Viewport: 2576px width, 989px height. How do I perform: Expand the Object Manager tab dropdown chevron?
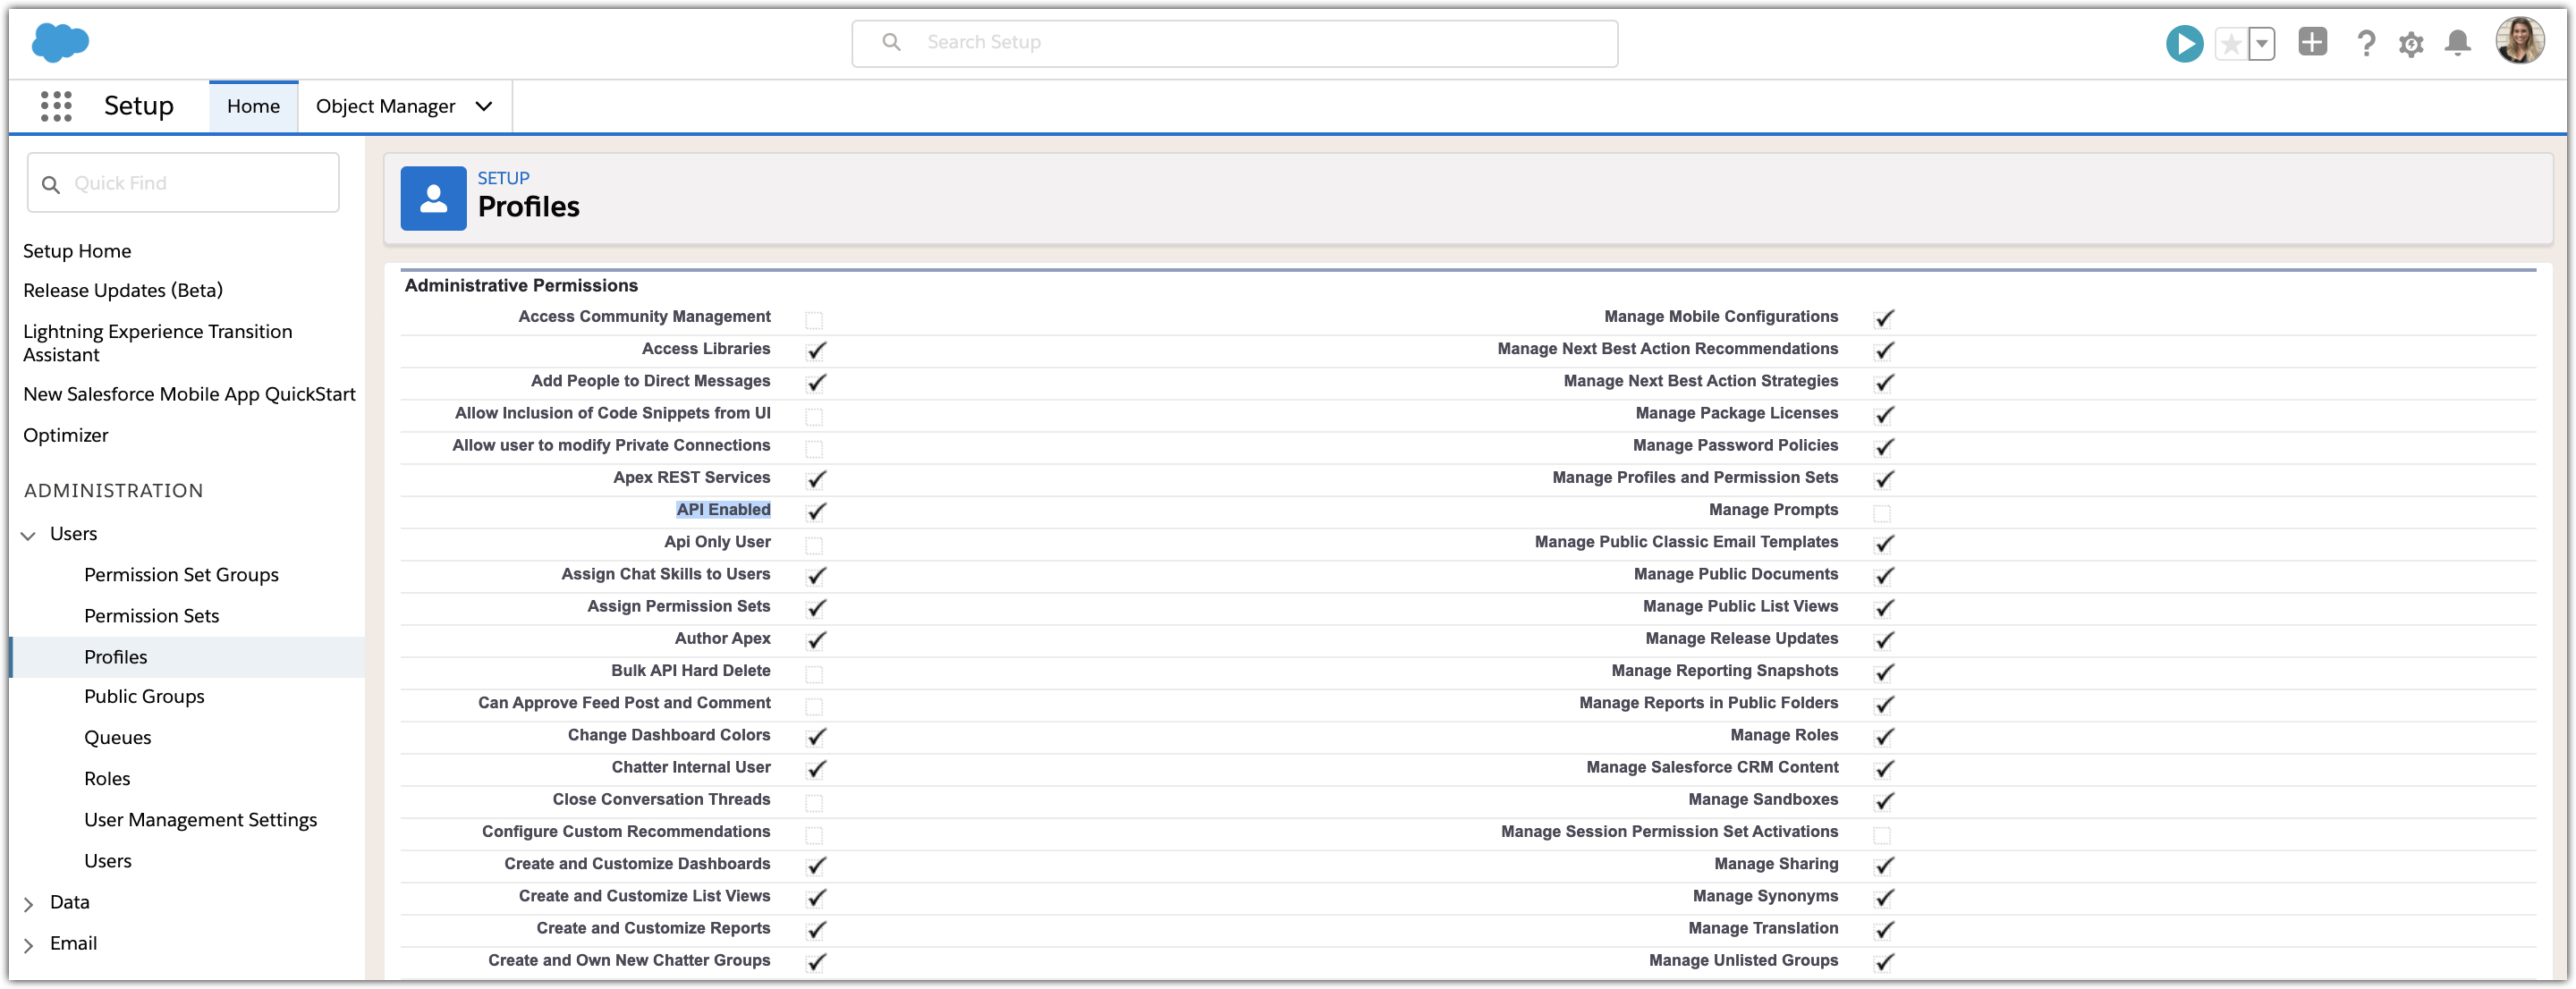pos(484,106)
